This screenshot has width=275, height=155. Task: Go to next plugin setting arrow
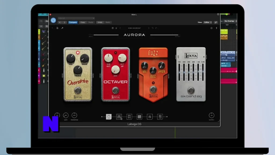coord(64,22)
